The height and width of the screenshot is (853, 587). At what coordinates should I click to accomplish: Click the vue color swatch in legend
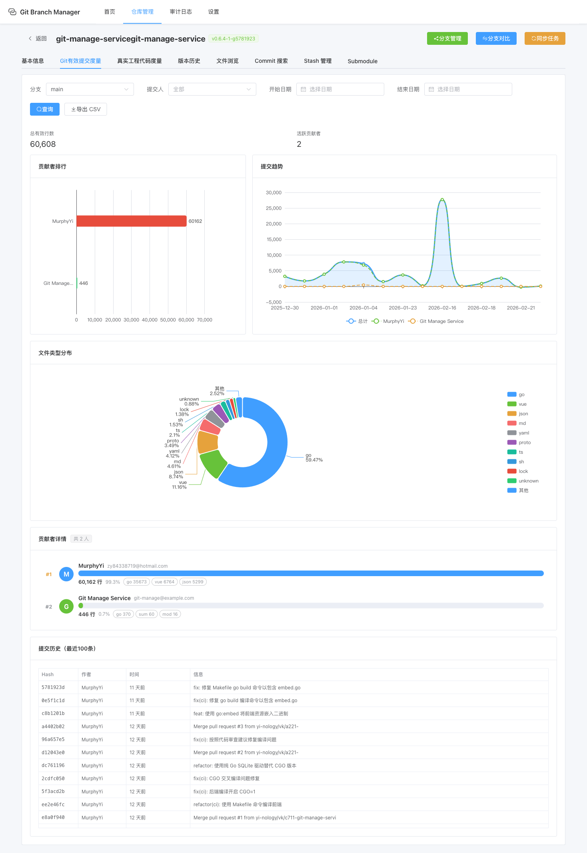click(512, 404)
